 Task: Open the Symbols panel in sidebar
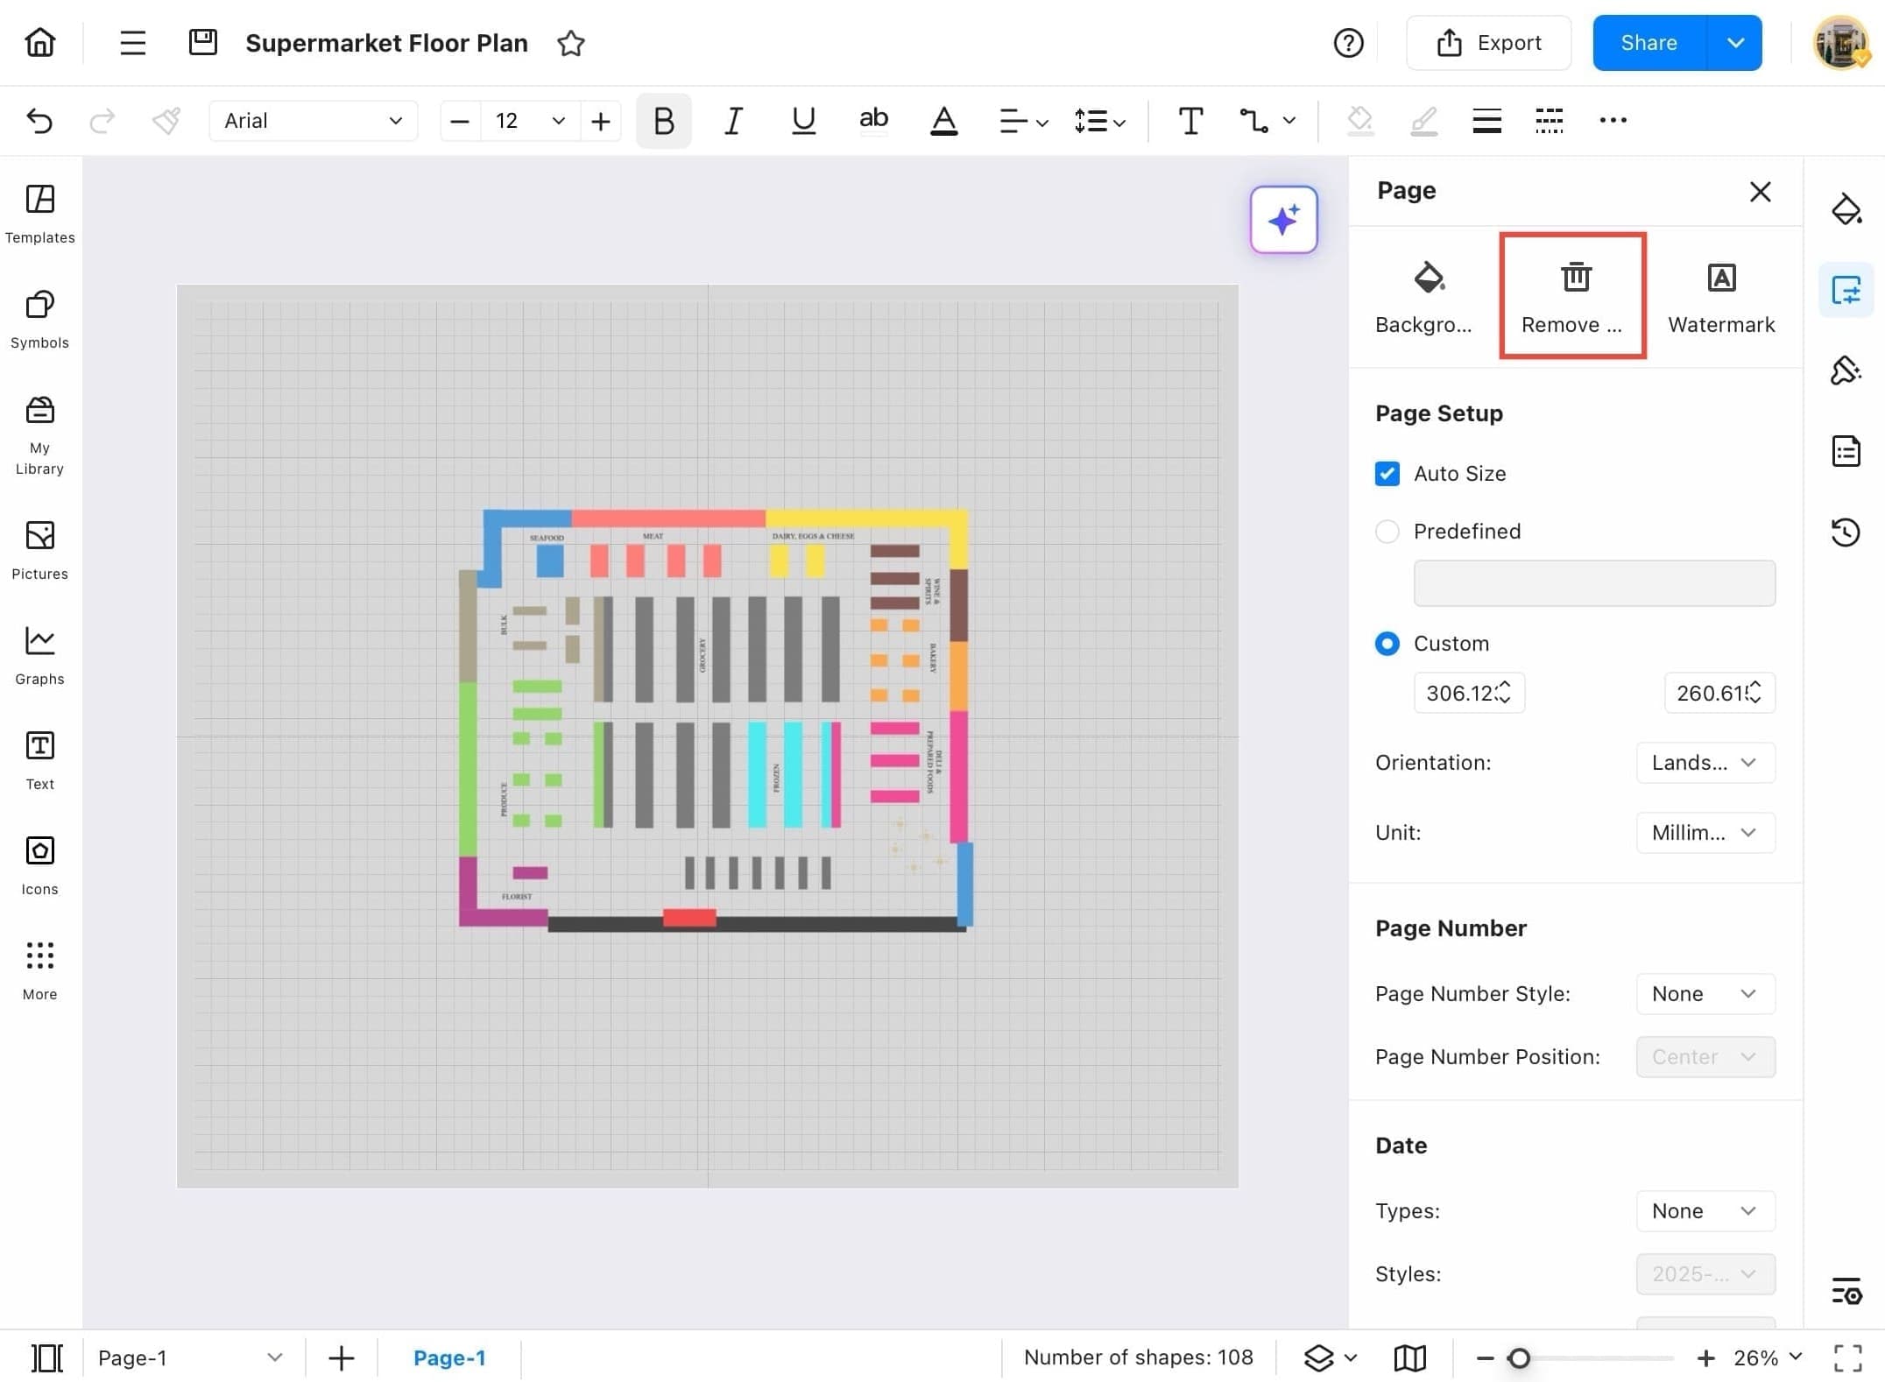coord(39,319)
